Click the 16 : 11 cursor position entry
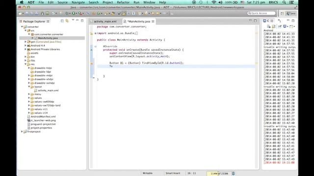The image size is (314, 176). [x=192, y=173]
